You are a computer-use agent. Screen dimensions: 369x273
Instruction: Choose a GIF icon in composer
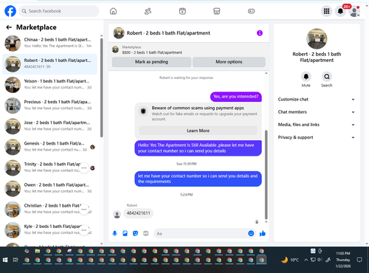146,233
